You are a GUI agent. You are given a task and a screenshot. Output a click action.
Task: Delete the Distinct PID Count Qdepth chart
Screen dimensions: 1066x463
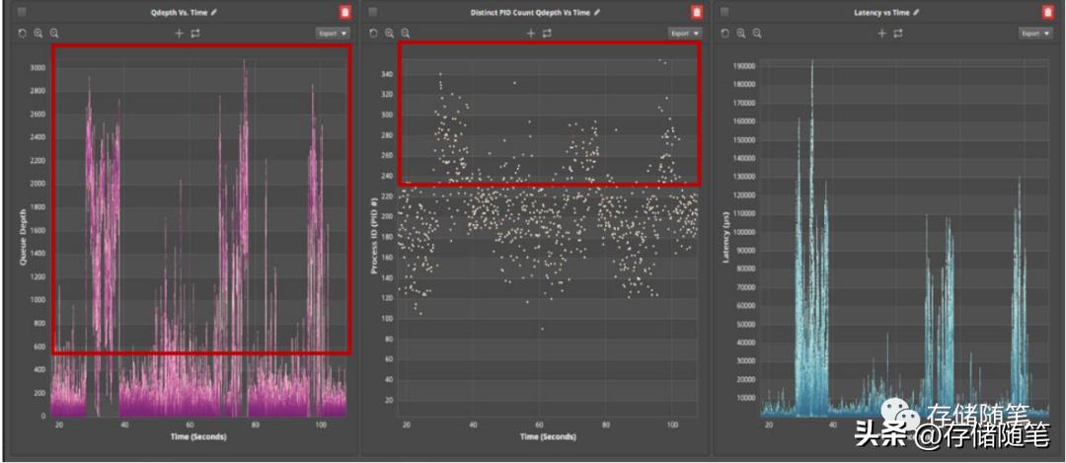click(x=696, y=12)
